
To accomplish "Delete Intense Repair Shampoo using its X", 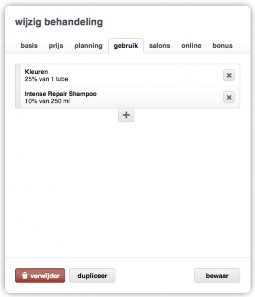I will pyautogui.click(x=229, y=97).
